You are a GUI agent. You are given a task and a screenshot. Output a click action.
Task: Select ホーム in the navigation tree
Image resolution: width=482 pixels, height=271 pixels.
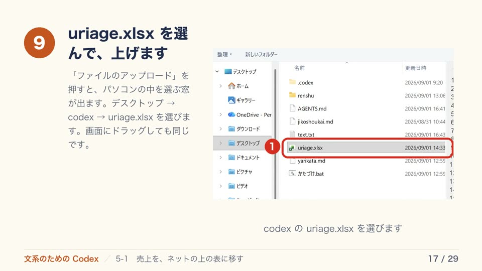point(243,86)
